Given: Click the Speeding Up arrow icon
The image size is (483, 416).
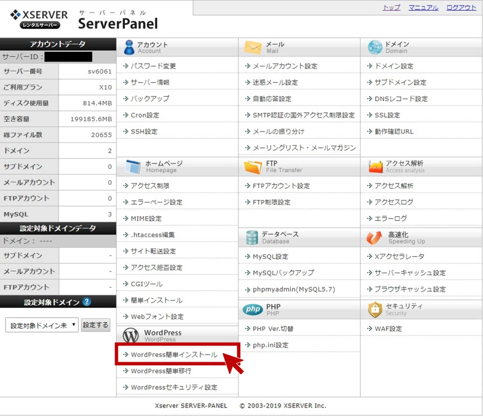Looking at the screenshot, I should click(374, 238).
